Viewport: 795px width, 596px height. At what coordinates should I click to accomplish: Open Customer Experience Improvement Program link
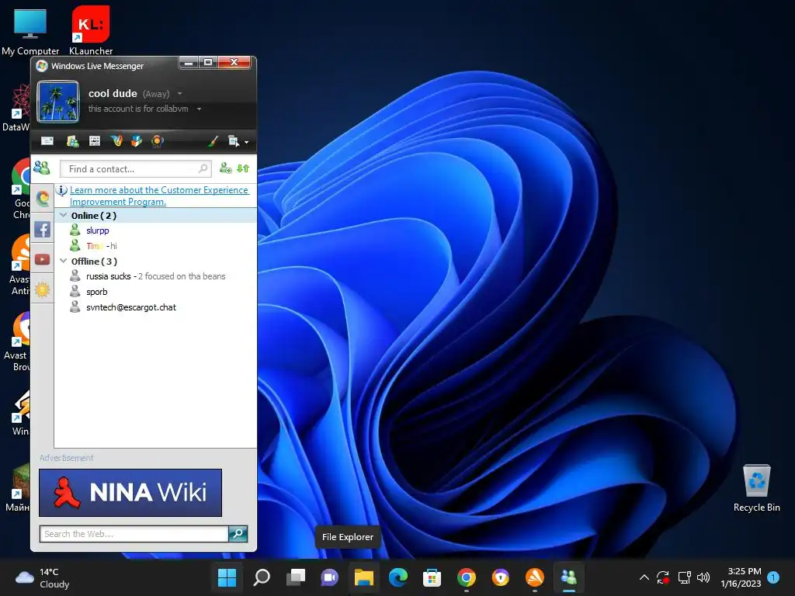click(x=158, y=196)
